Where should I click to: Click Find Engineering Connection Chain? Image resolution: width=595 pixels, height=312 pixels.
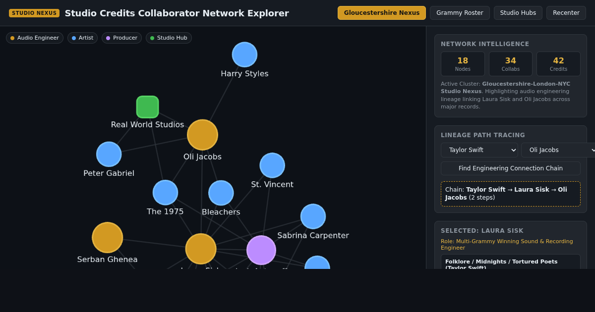(511, 168)
